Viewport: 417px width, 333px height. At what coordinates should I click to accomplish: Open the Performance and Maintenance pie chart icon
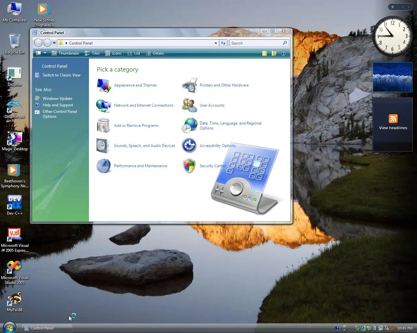[x=104, y=166]
